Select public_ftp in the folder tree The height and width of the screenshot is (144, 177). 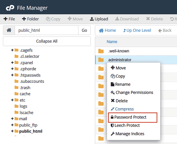tap(28, 125)
